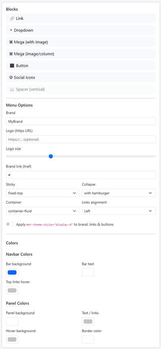
Task: Add the Social icons block
Action: (81, 77)
